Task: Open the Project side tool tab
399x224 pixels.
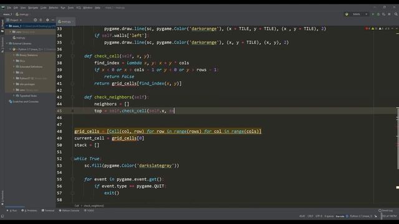Action: (2, 26)
